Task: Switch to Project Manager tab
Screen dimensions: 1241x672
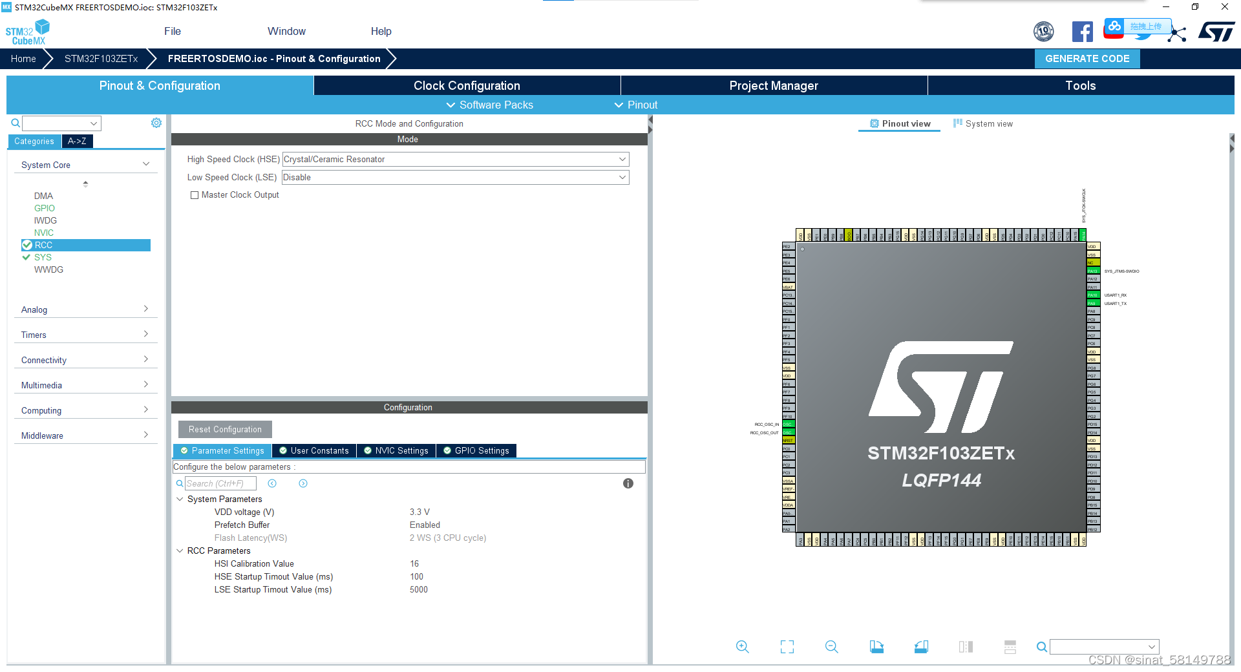Action: (x=774, y=85)
